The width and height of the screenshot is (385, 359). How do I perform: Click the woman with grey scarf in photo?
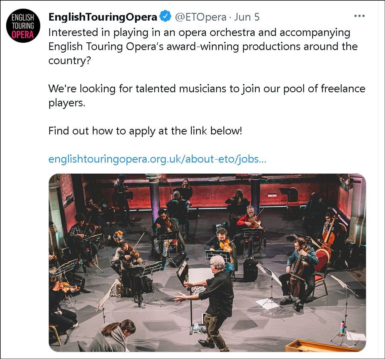coord(113,336)
